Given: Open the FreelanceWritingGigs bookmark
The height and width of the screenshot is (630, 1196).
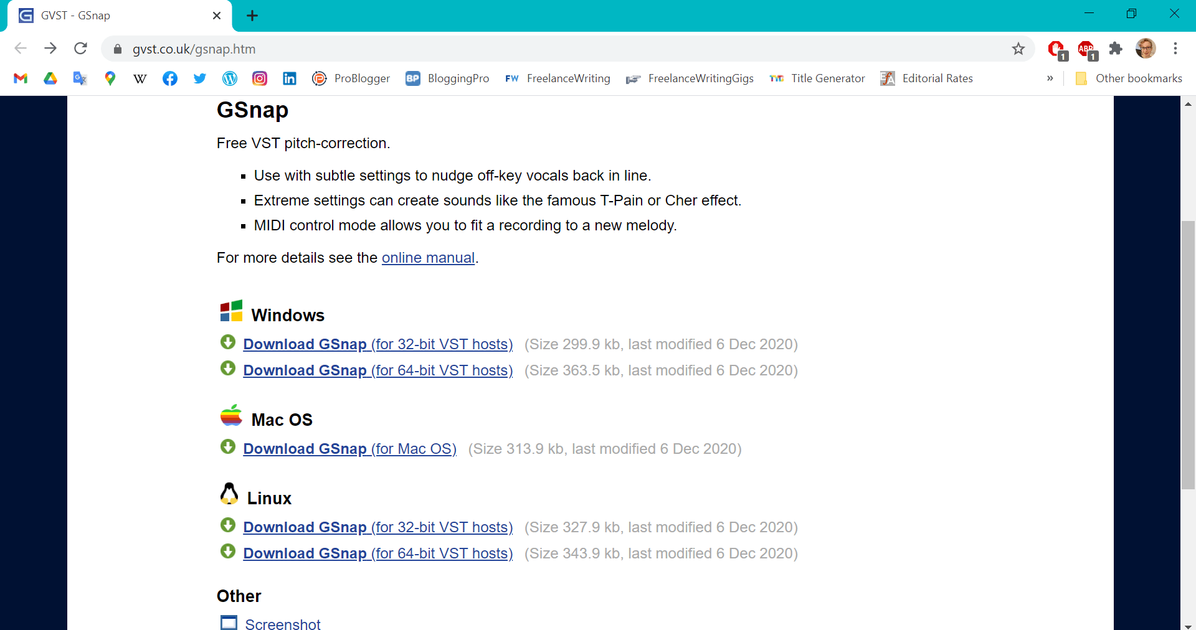Looking at the screenshot, I should click(x=690, y=78).
